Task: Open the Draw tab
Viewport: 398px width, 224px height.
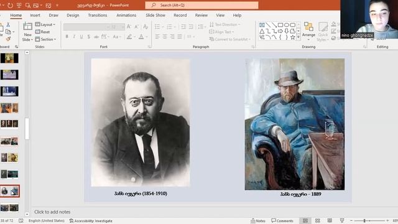Action: click(x=53, y=15)
